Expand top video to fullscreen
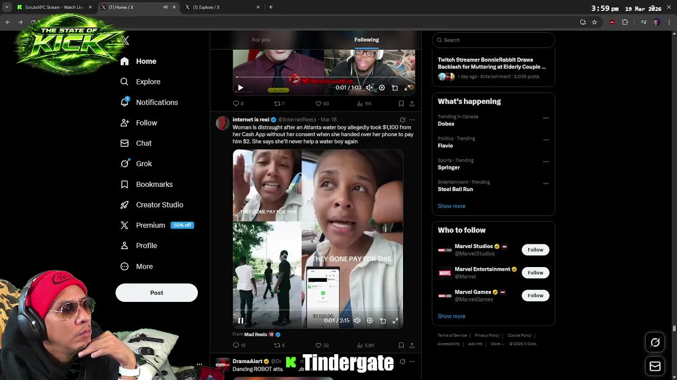This screenshot has width=677, height=380. point(408,88)
